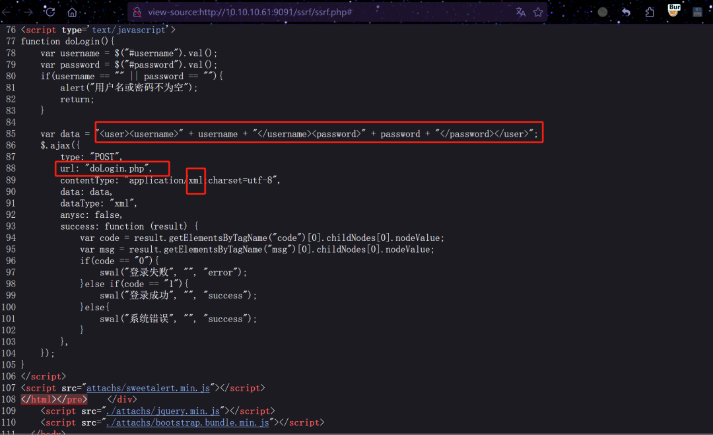Open the attachs/sweetalert.min.js link
Viewport: 713px width, 435px height.
pyautogui.click(x=148, y=387)
